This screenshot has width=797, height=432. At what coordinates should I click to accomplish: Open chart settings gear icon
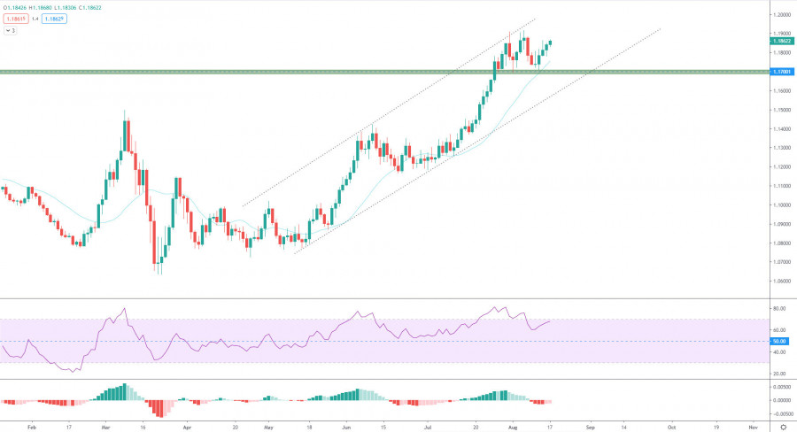click(x=782, y=426)
